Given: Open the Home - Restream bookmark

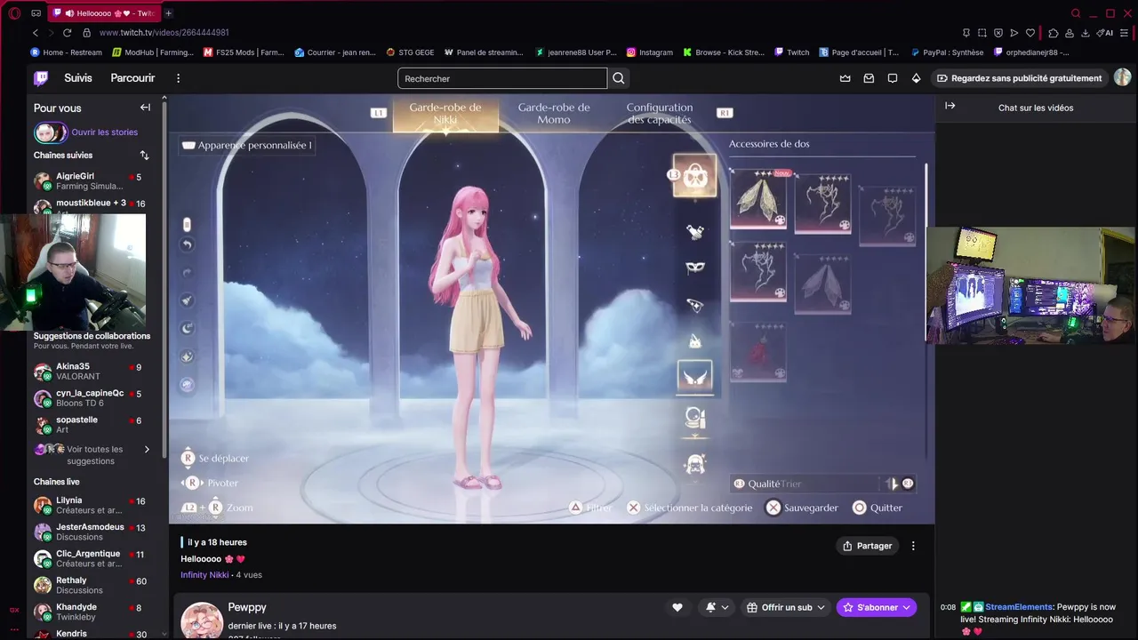Looking at the screenshot, I should coord(67,52).
